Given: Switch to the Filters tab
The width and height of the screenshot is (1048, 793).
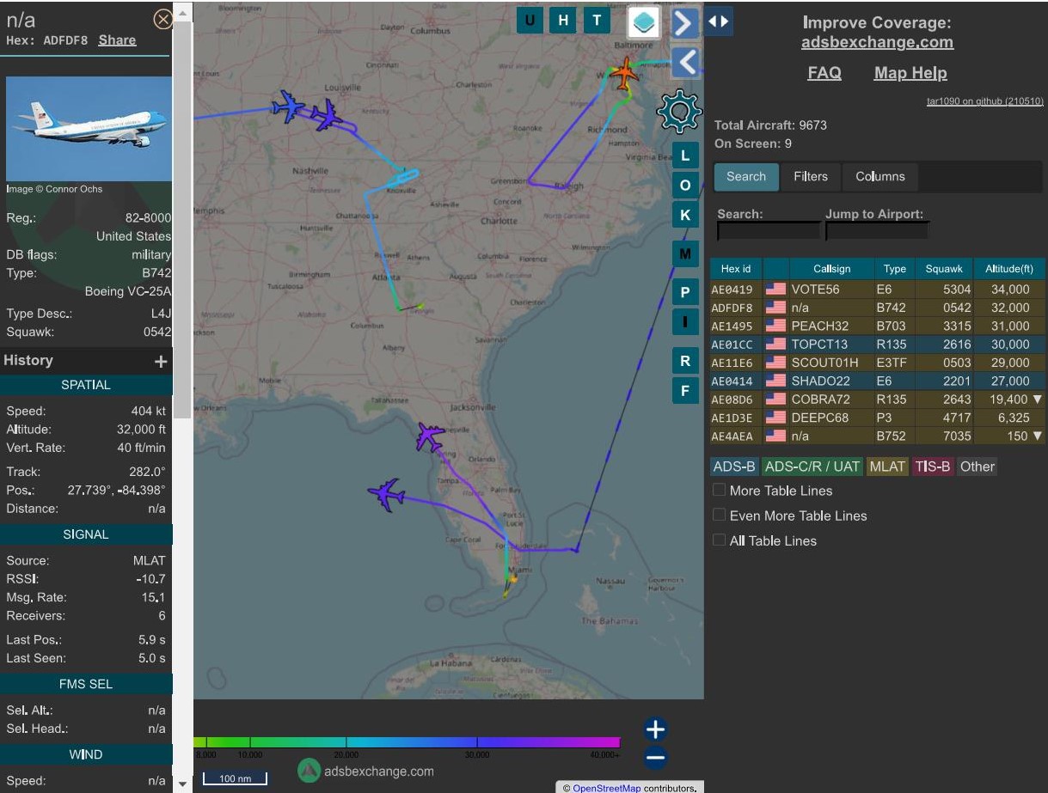Looking at the screenshot, I should pos(811,177).
